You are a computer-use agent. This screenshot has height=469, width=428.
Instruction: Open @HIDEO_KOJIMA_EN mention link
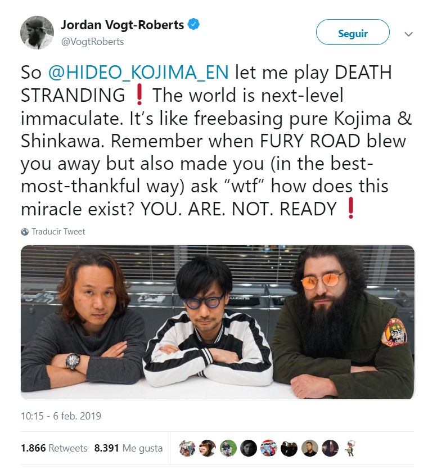[x=138, y=72]
